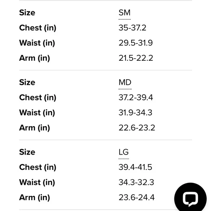
Task: Select the SM waist value 29.5-31.9
Action: (x=135, y=43)
